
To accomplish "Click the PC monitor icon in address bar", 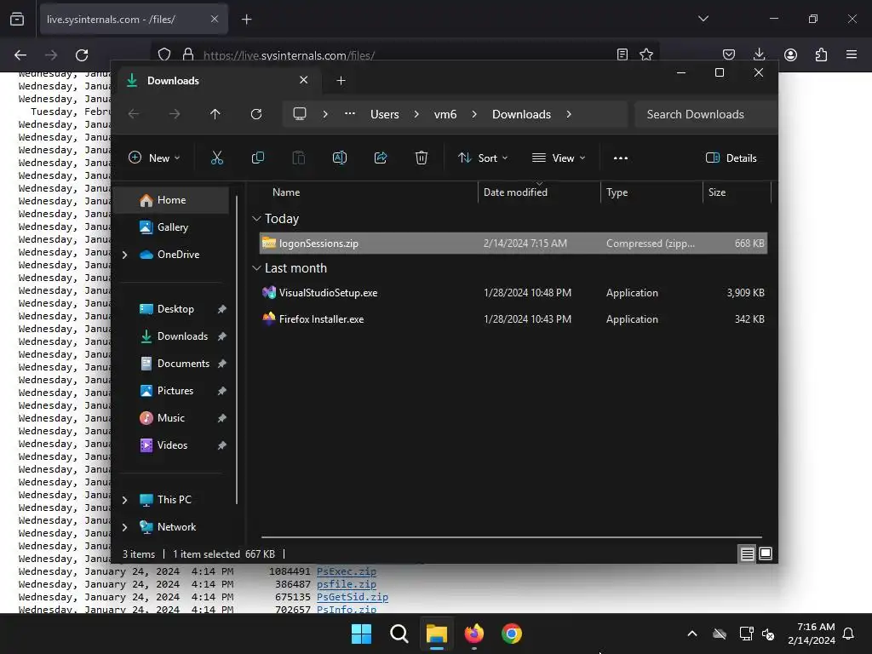I will (x=300, y=114).
